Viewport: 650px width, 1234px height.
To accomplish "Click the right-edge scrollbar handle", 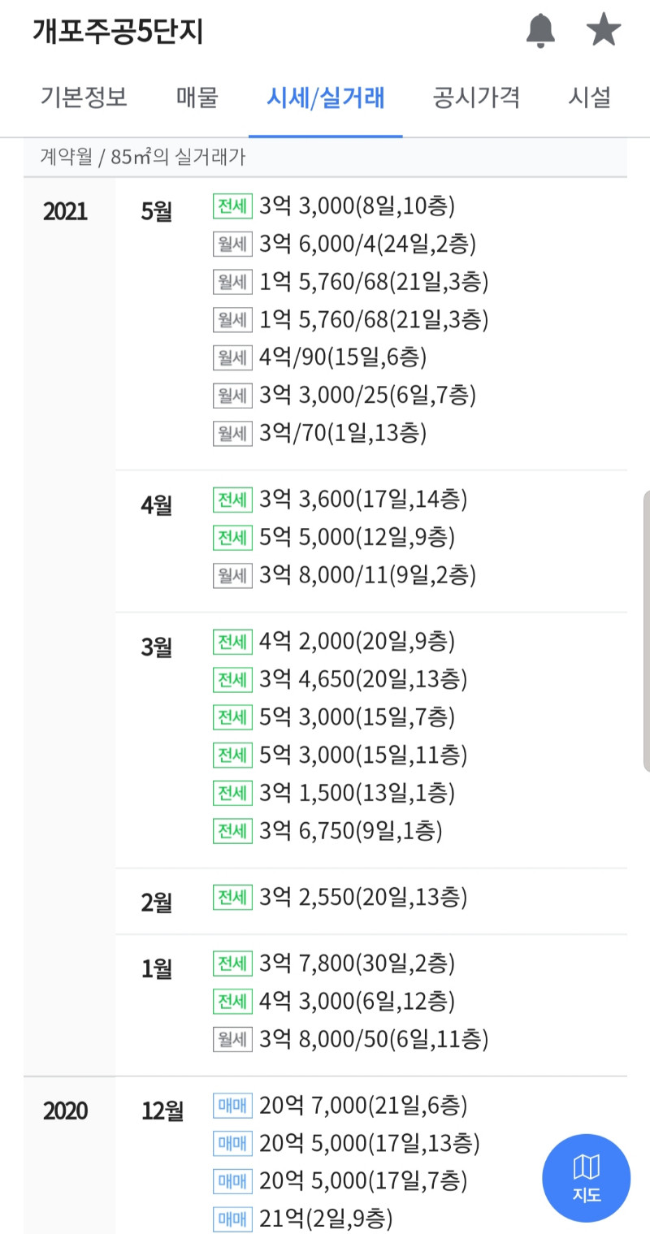I will pyautogui.click(x=646, y=630).
